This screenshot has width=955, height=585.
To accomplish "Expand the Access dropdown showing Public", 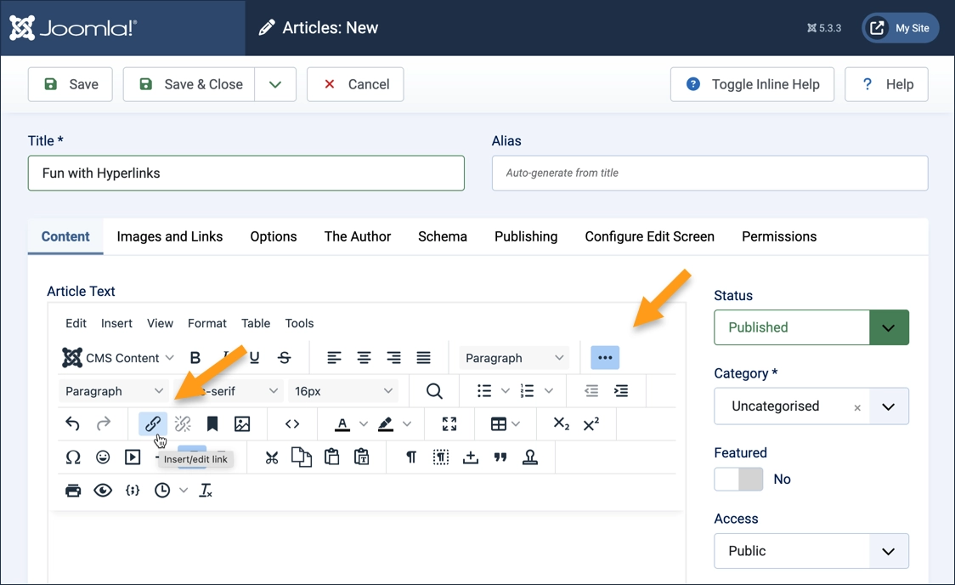I will (x=810, y=550).
